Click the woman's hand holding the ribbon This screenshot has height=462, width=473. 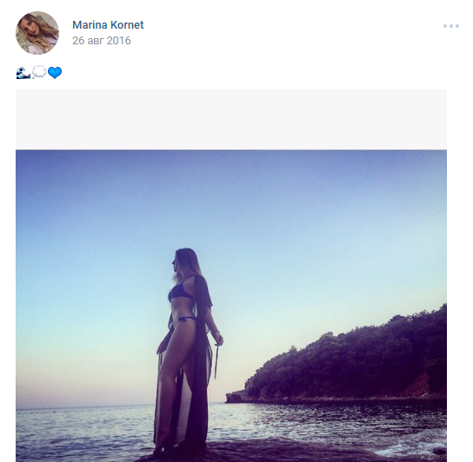(219, 340)
